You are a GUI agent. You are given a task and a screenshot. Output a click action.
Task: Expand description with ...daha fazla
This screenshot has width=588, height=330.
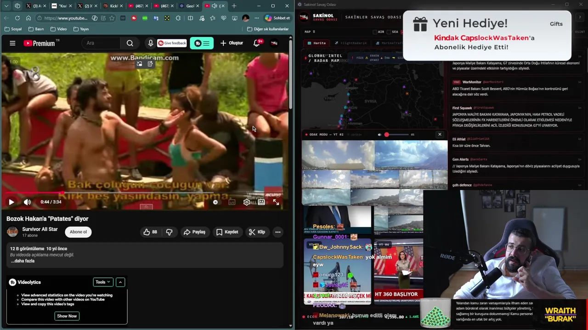(x=23, y=261)
